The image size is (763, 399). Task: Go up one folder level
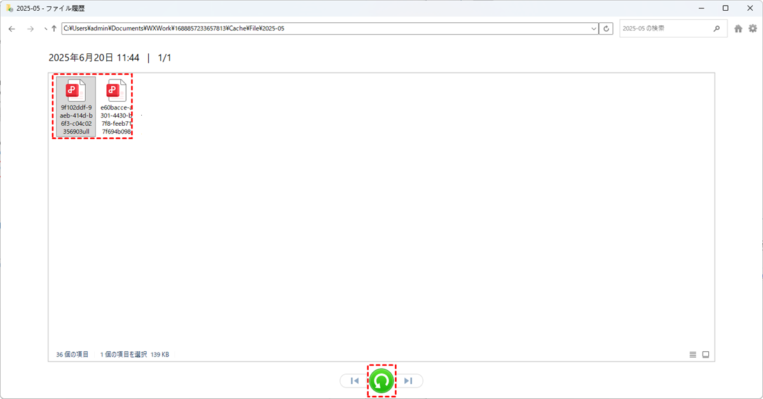[54, 29]
